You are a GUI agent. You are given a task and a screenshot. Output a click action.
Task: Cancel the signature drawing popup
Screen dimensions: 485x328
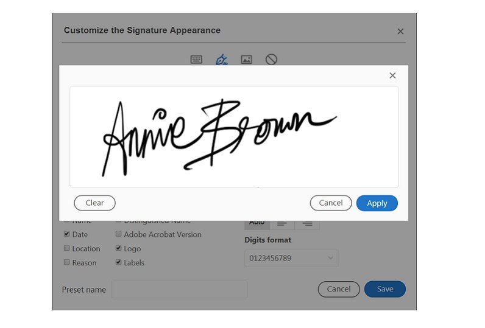click(x=330, y=203)
